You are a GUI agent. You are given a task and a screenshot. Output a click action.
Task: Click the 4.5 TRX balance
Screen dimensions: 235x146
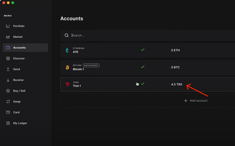[176, 84]
